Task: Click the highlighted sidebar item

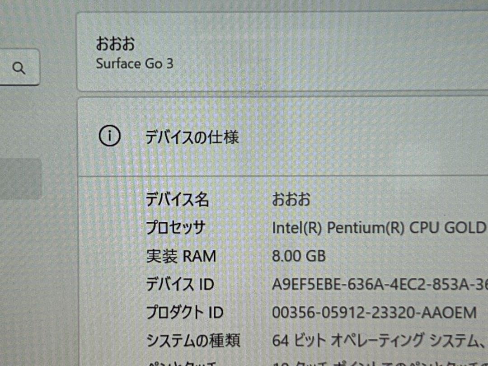Action: pos(20,179)
